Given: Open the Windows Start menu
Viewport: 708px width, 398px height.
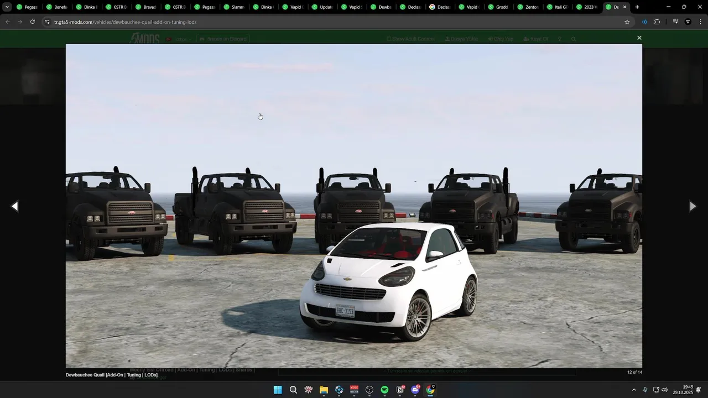Looking at the screenshot, I should click(278, 390).
